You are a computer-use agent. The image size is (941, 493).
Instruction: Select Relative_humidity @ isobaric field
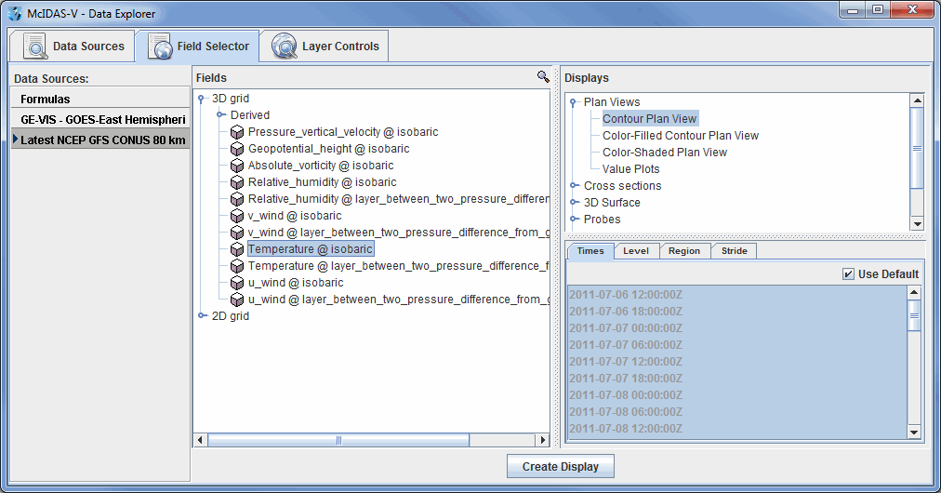tap(323, 182)
